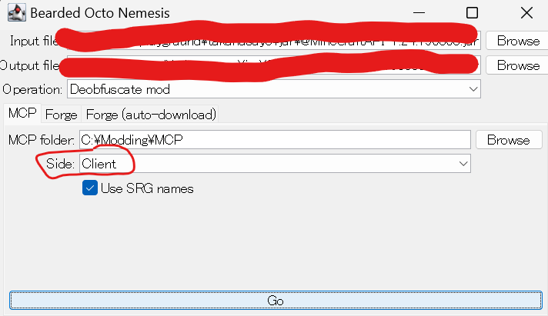This screenshot has height=316, width=548.
Task: Browse for the output file
Action: [517, 65]
